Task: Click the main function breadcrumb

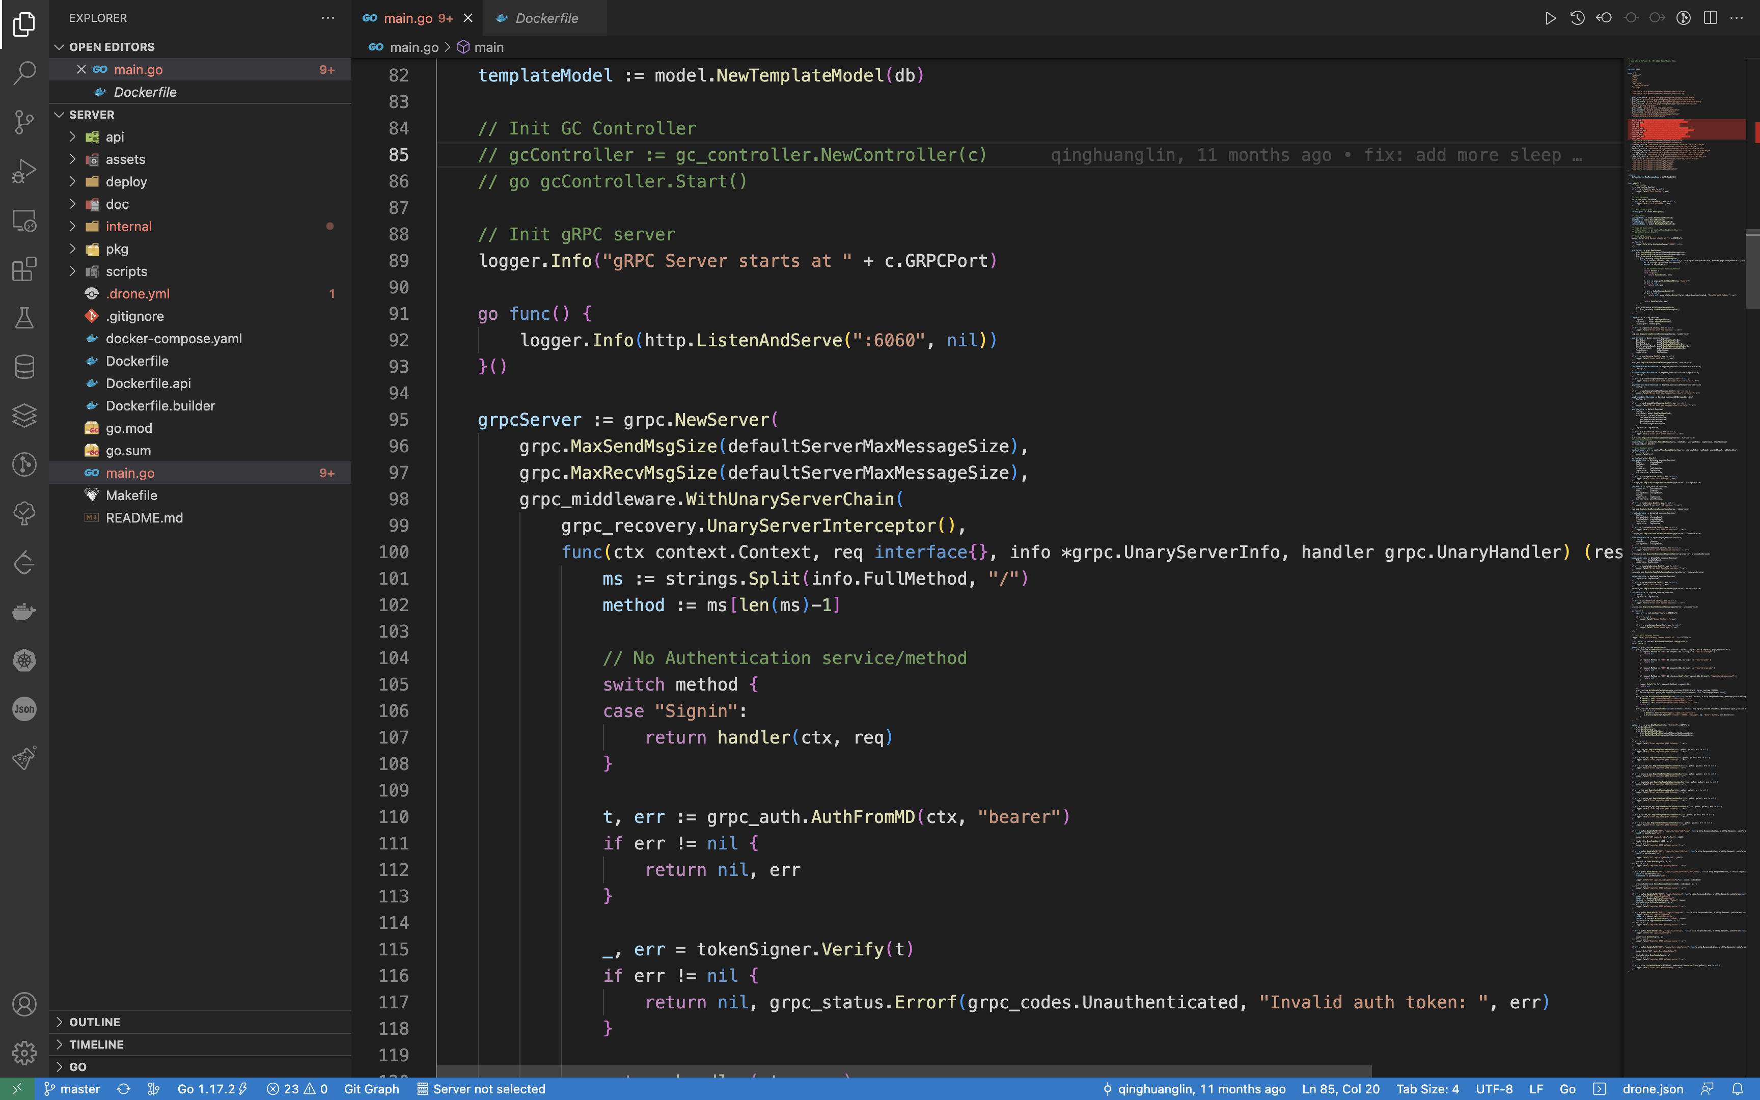Action: click(480, 47)
